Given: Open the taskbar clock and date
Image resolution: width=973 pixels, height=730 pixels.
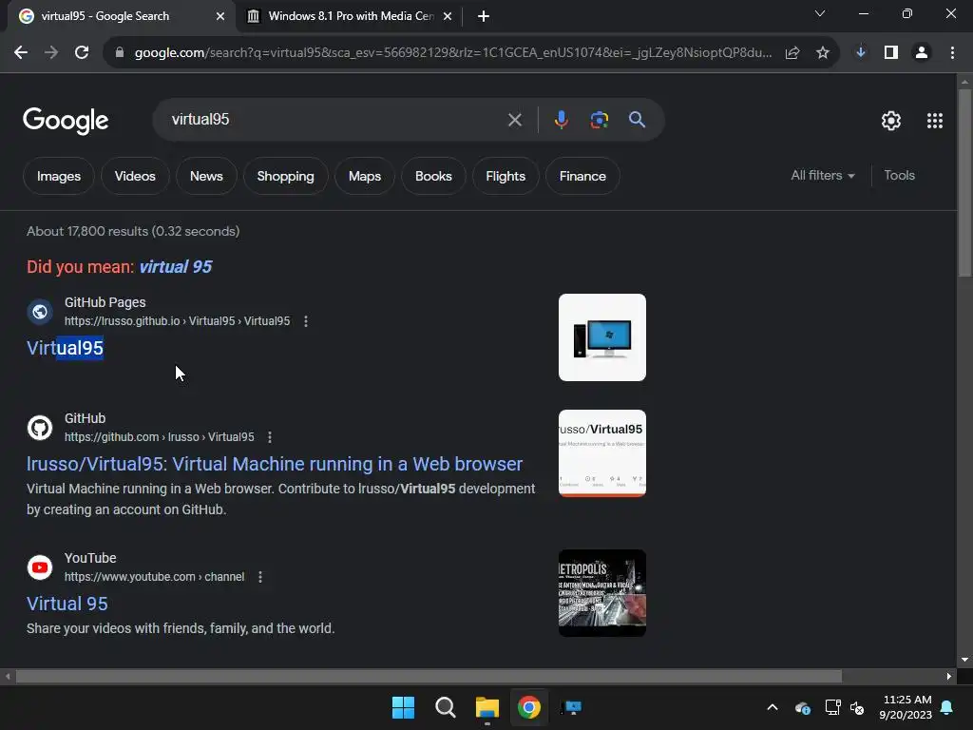Looking at the screenshot, I should click(906, 707).
